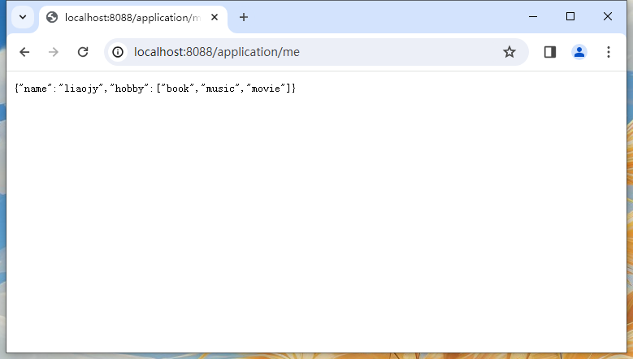Open a new tab with plus button
This screenshot has width=633, height=359.
coord(244,17)
